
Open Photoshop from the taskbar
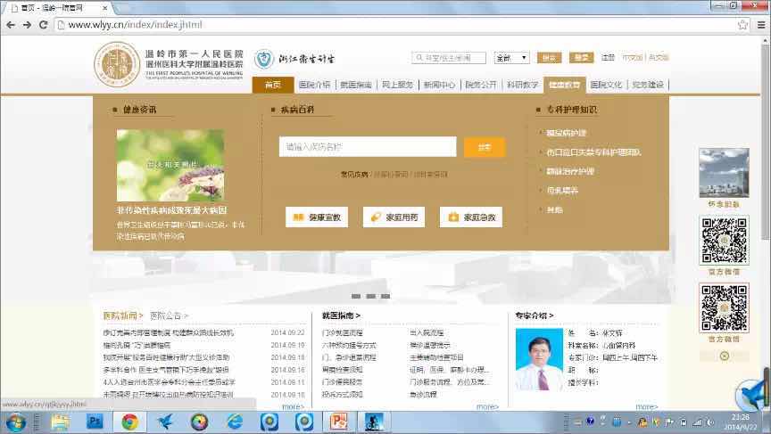coord(95,421)
